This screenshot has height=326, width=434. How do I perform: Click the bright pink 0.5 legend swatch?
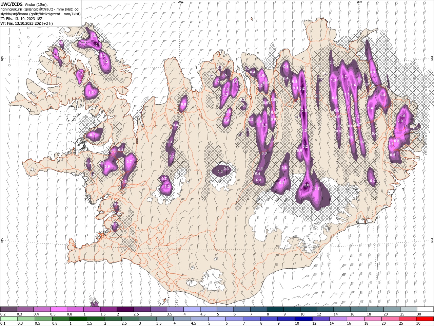(58, 309)
